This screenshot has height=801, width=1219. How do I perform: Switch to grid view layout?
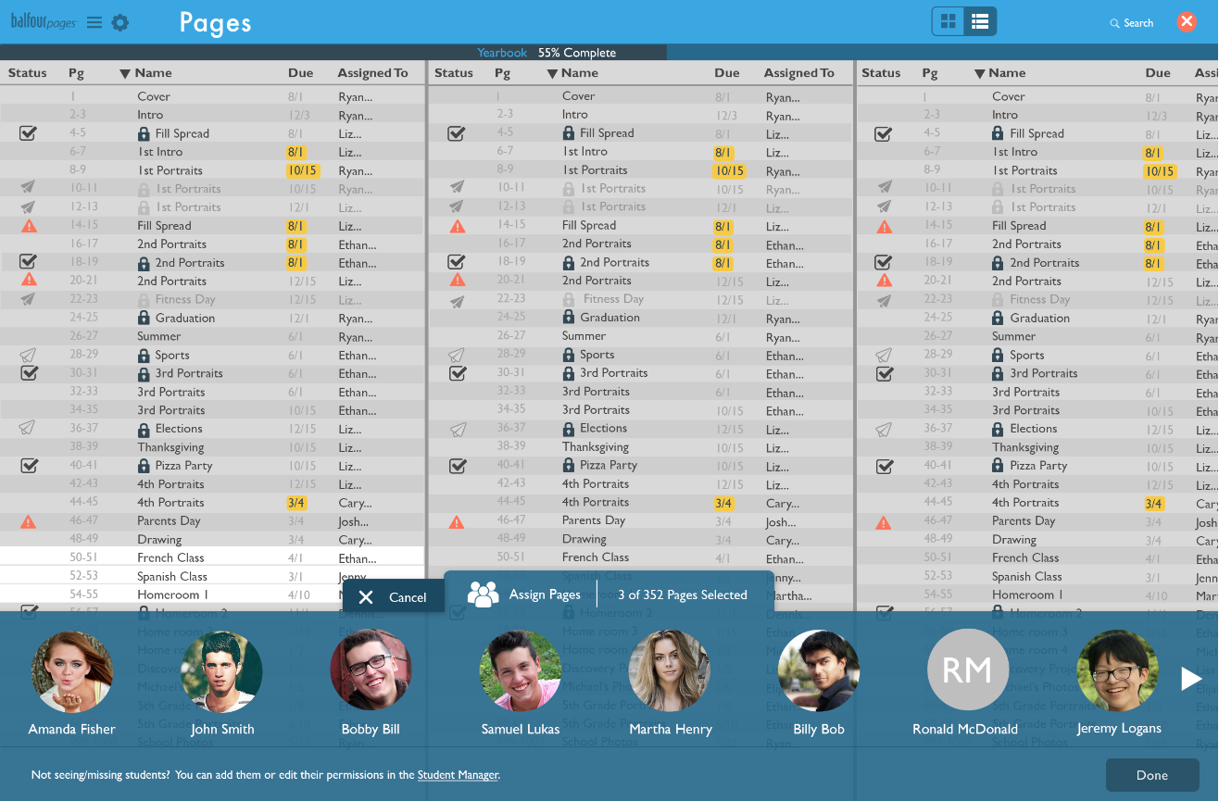coord(948,19)
